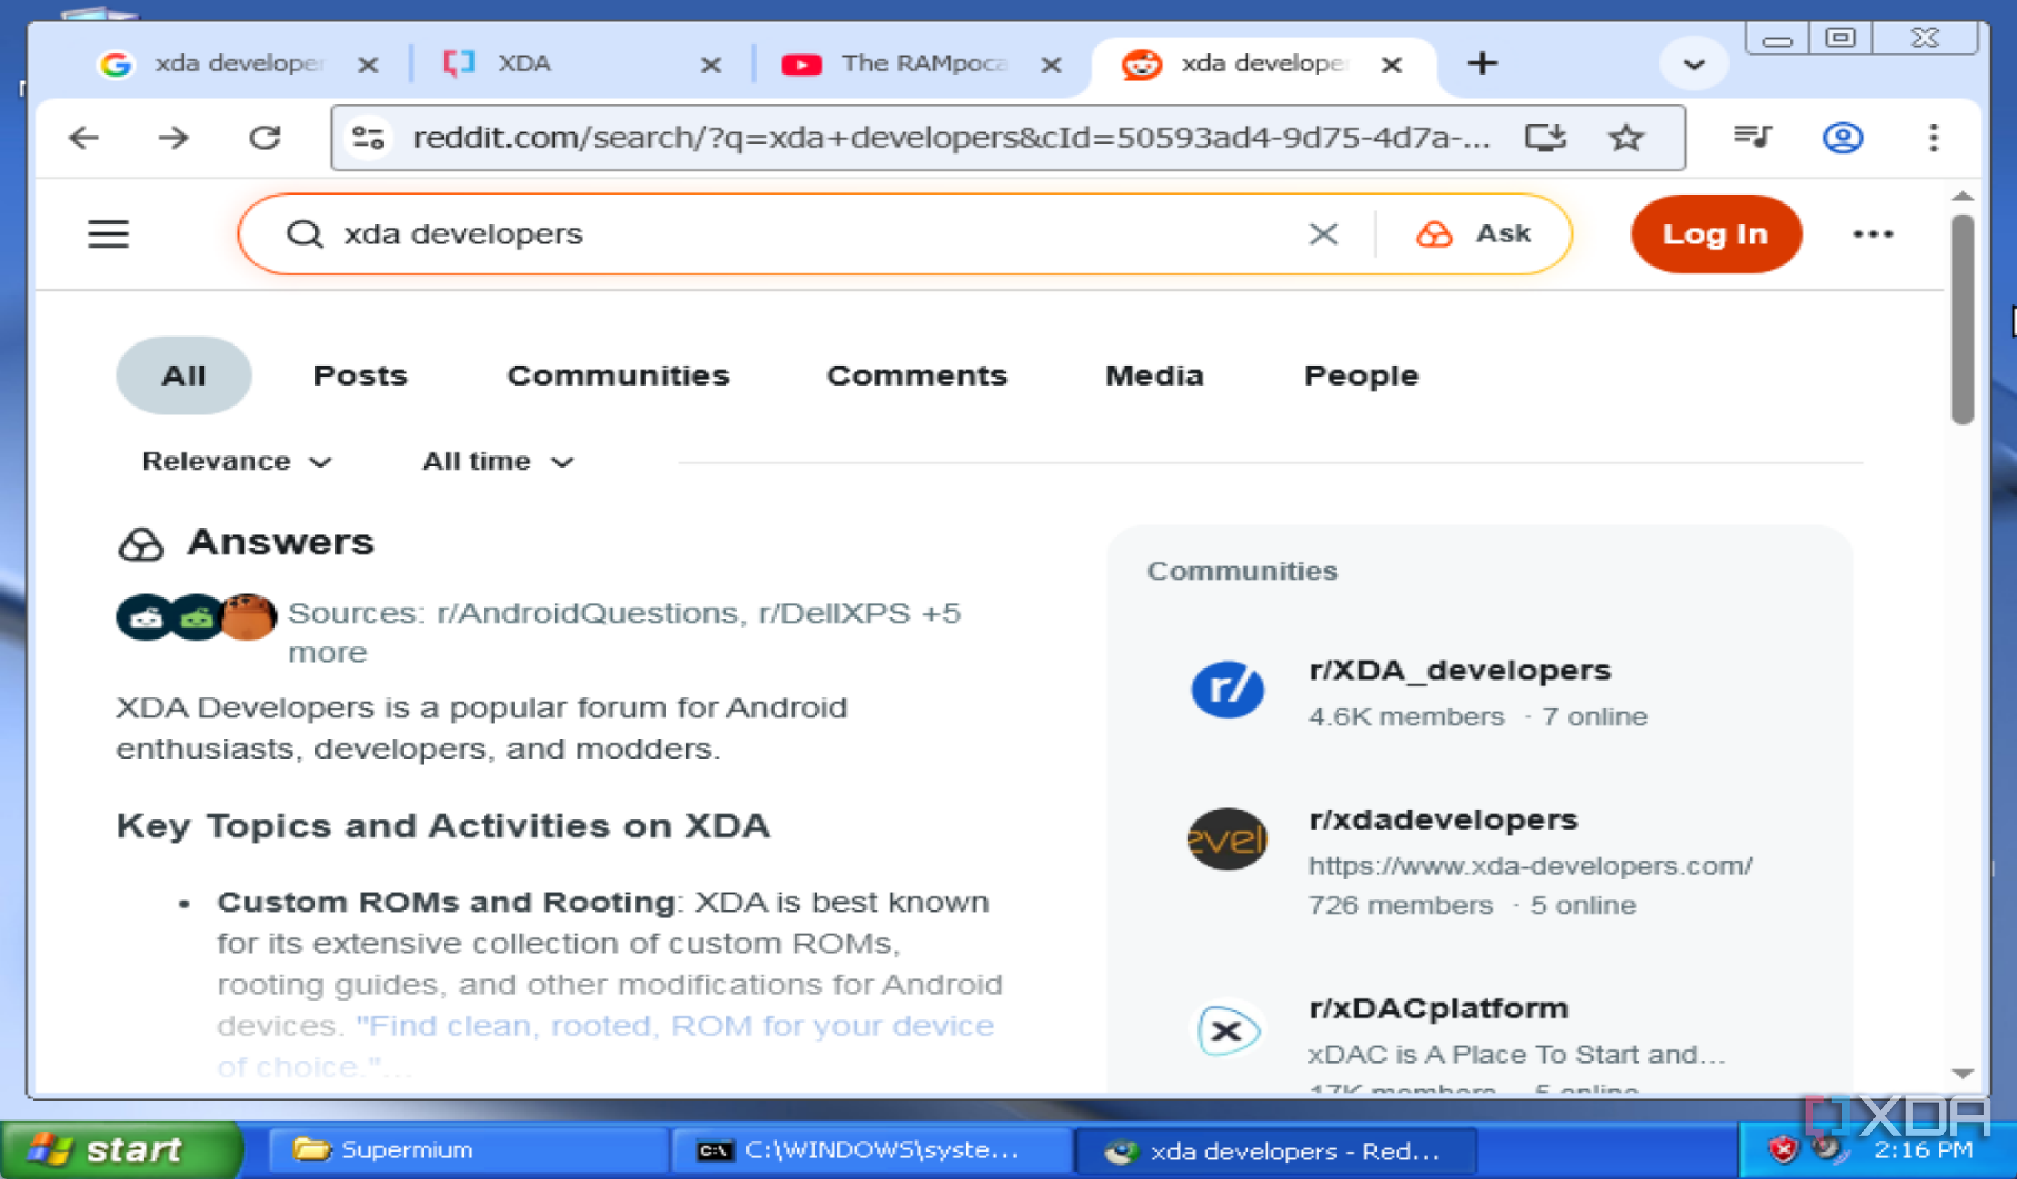
Task: Open the r/xDACplatform community link
Action: [x=1438, y=1009]
